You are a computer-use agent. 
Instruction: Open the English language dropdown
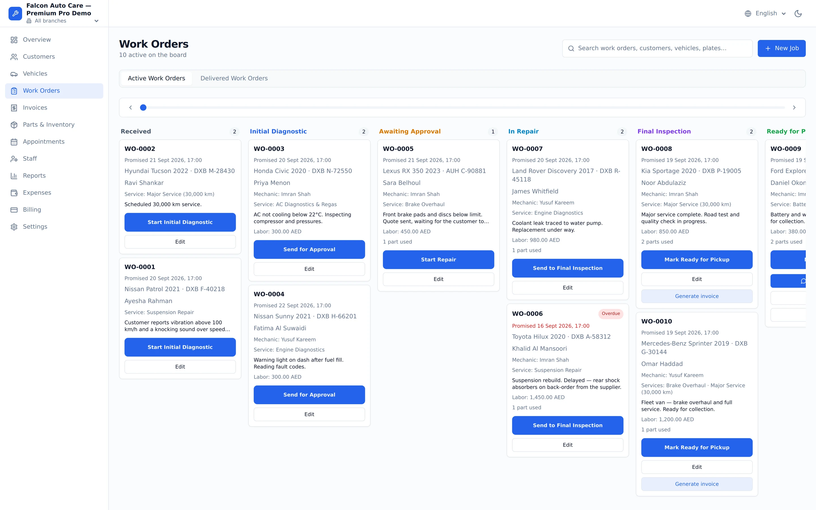765,14
